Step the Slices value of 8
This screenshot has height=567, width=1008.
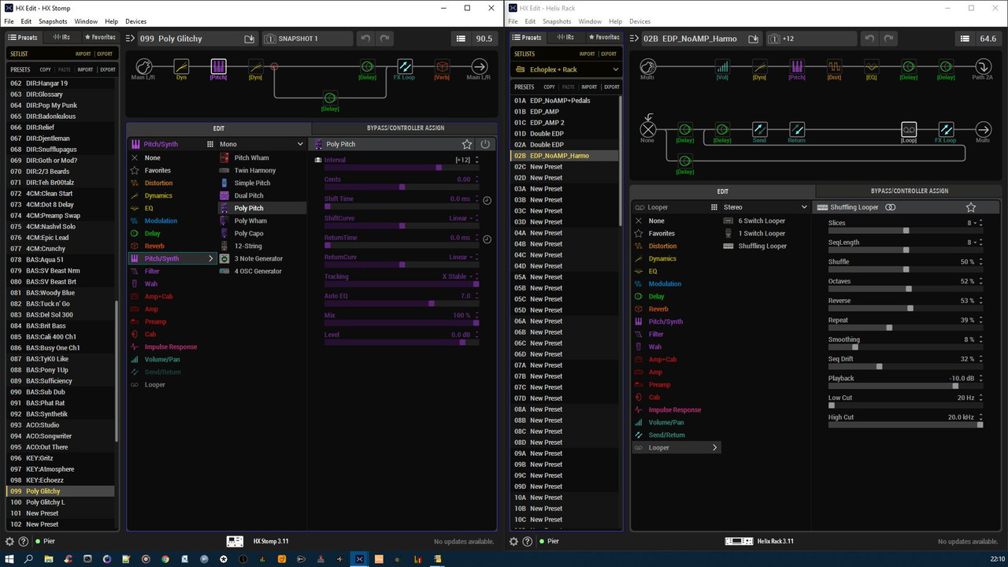click(x=980, y=223)
